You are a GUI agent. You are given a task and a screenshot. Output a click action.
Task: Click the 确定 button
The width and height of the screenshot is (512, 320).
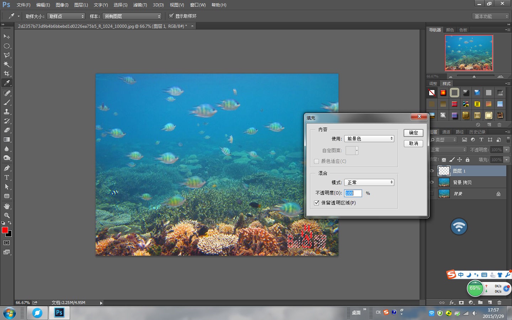[x=413, y=133]
